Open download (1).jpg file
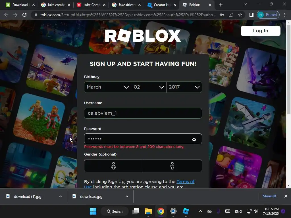Image resolution: width=291 pixels, height=218 pixels. pos(28,196)
